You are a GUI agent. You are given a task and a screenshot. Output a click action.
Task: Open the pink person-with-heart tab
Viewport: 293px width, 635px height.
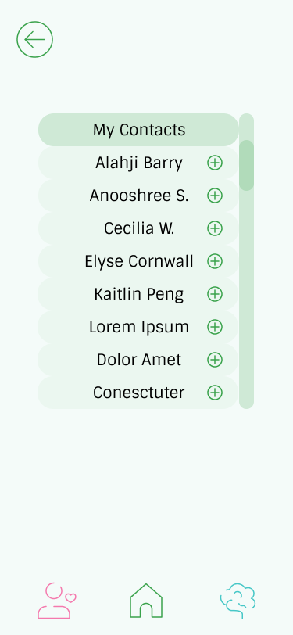point(57,601)
